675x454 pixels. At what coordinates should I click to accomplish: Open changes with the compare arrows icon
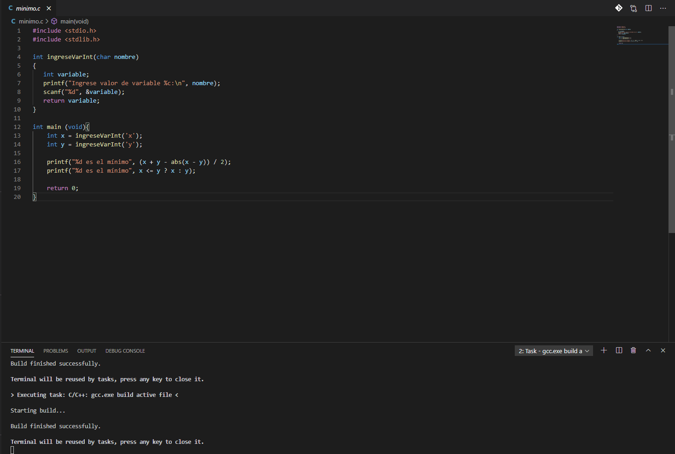pos(634,8)
